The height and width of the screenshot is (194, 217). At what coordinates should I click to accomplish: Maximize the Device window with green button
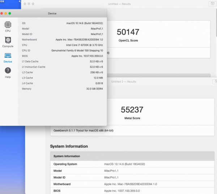pos(10,13)
